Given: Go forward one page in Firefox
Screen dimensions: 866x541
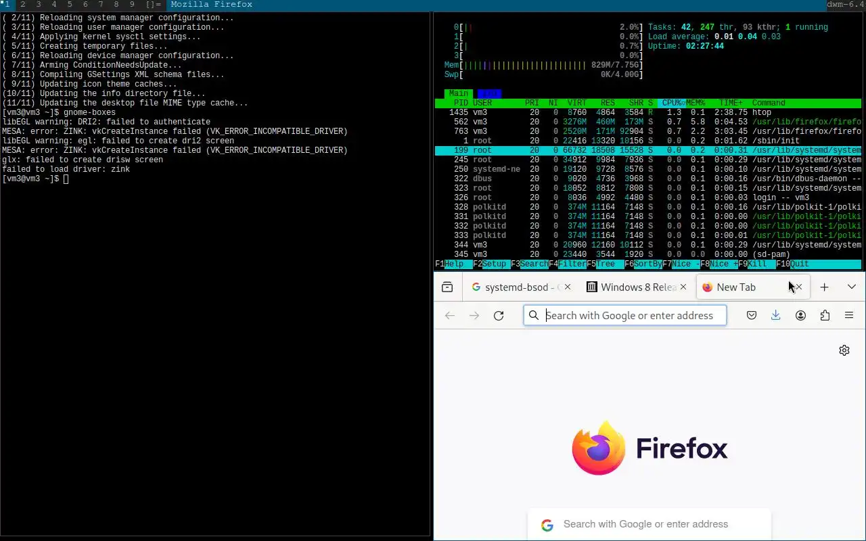Looking at the screenshot, I should point(474,315).
